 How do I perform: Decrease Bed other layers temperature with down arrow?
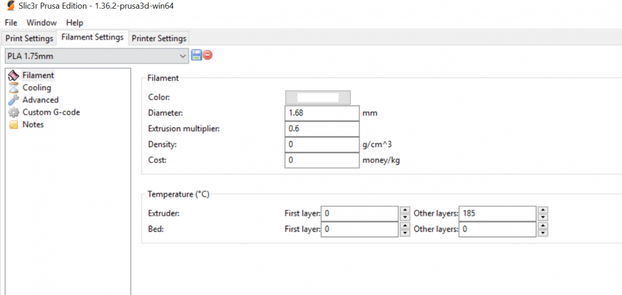tap(543, 234)
